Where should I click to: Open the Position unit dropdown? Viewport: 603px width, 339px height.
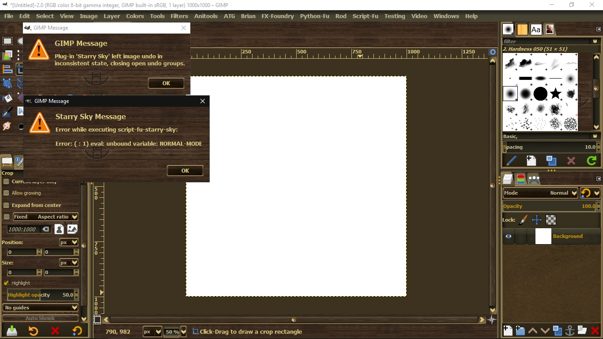pyautogui.click(x=69, y=242)
